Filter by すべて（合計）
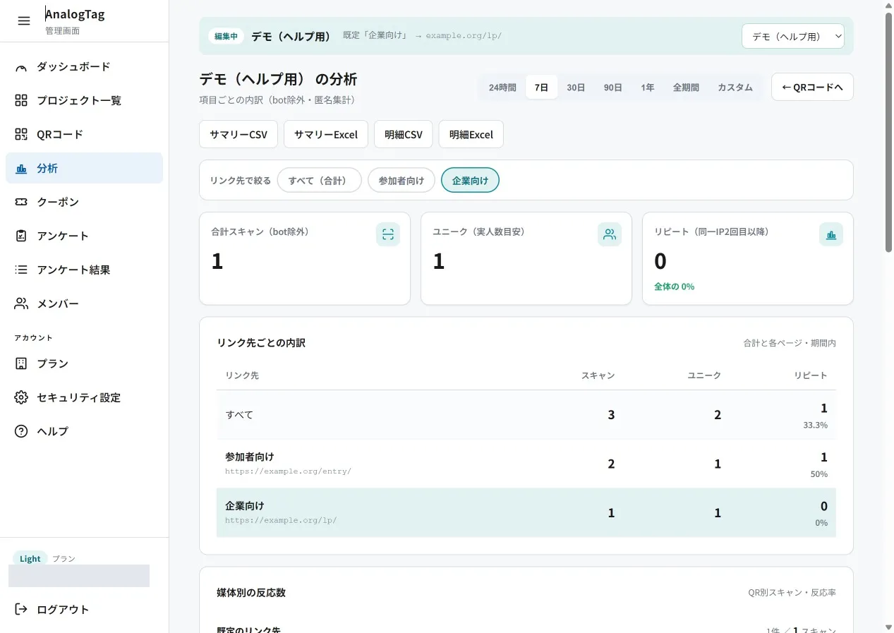 (320, 181)
